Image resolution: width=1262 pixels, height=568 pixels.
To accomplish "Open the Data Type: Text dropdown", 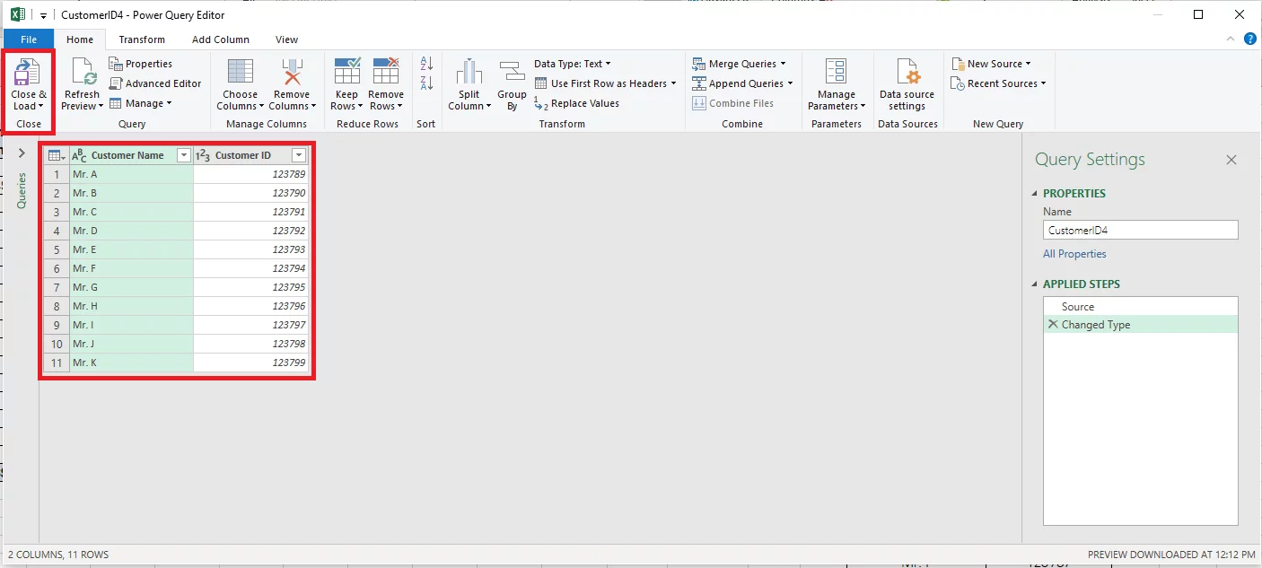I will (x=573, y=63).
